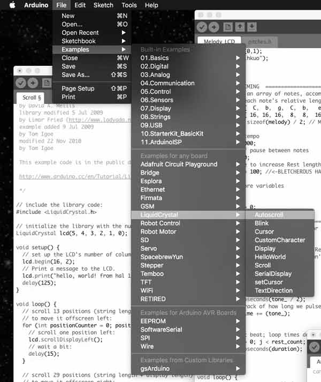
Task: Open the CustomCharacter example sketch
Action: pos(280,240)
